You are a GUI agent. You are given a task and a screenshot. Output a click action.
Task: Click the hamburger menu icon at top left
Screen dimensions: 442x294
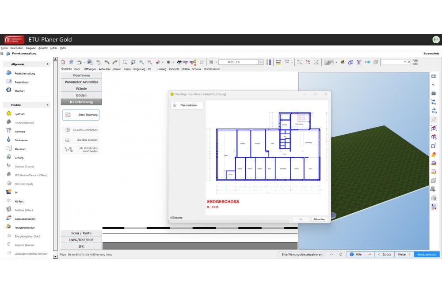[2, 53]
